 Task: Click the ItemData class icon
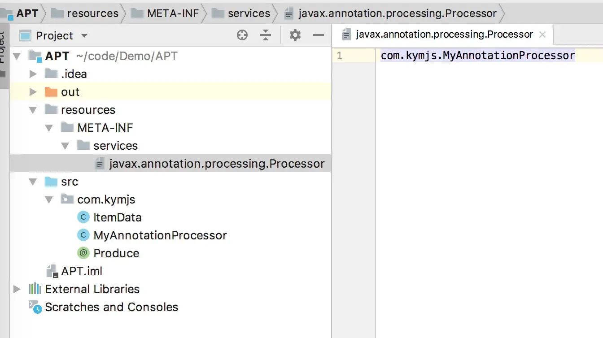[83, 217]
